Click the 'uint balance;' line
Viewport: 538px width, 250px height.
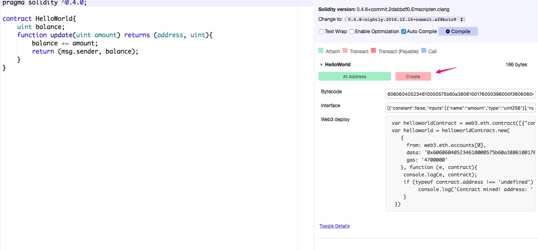tap(41, 27)
